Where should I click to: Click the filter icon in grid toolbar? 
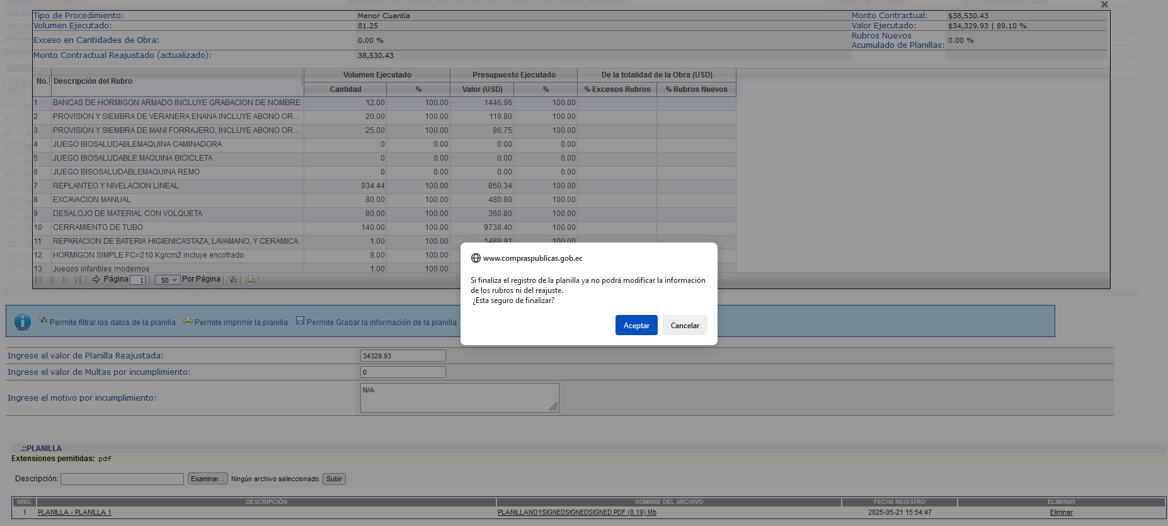point(232,280)
